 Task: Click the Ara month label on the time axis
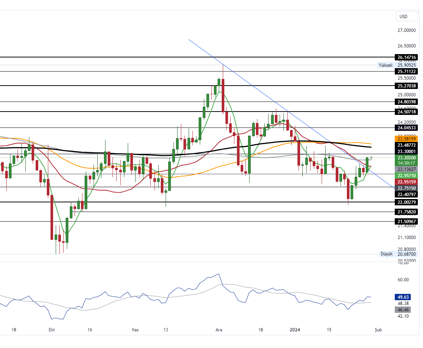click(x=219, y=329)
